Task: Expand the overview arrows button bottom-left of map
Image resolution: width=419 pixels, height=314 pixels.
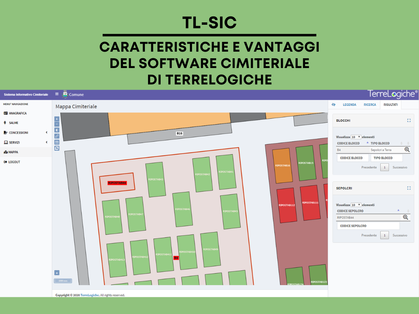Action: point(57,273)
